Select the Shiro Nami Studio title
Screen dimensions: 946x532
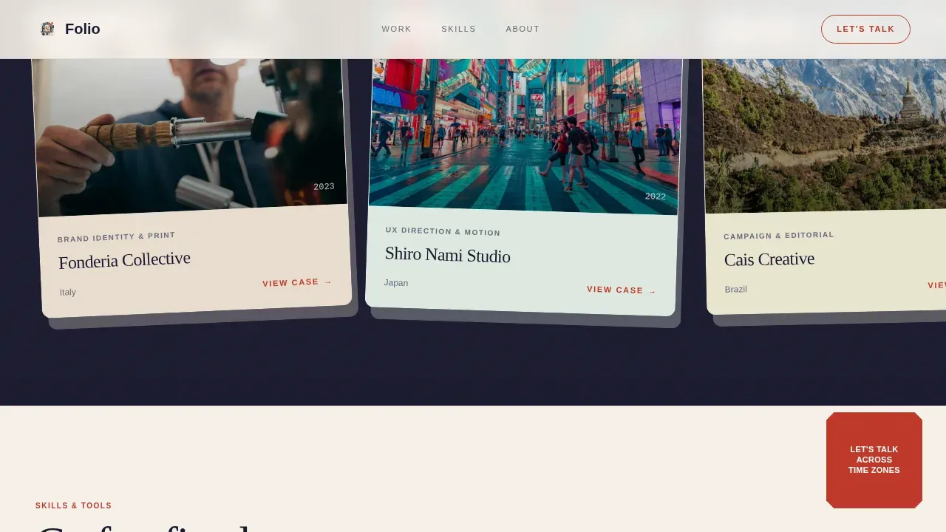[447, 255]
